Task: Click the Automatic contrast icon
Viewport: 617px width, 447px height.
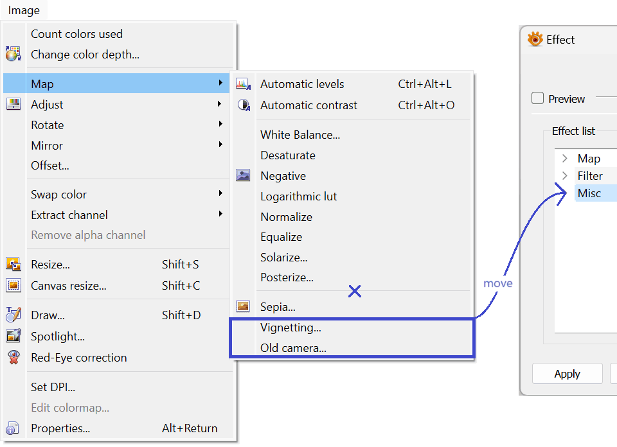Action: 244,105
